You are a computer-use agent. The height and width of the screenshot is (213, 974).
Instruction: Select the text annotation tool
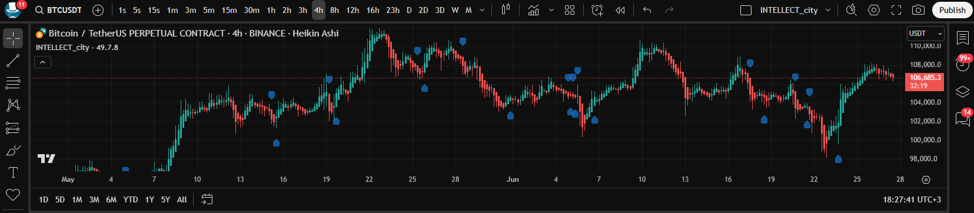[13, 172]
